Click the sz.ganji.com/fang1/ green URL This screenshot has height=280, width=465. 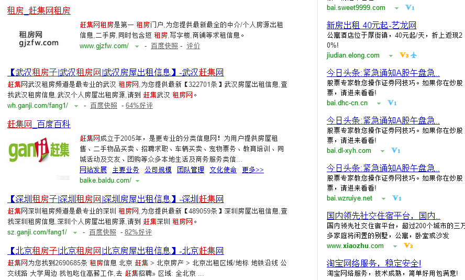(37, 232)
